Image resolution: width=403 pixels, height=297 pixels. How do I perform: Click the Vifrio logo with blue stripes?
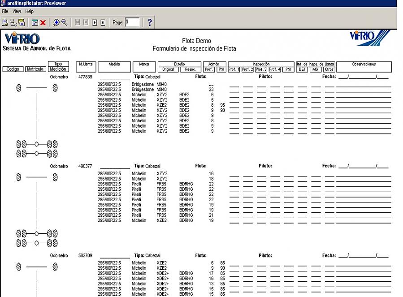point(369,38)
